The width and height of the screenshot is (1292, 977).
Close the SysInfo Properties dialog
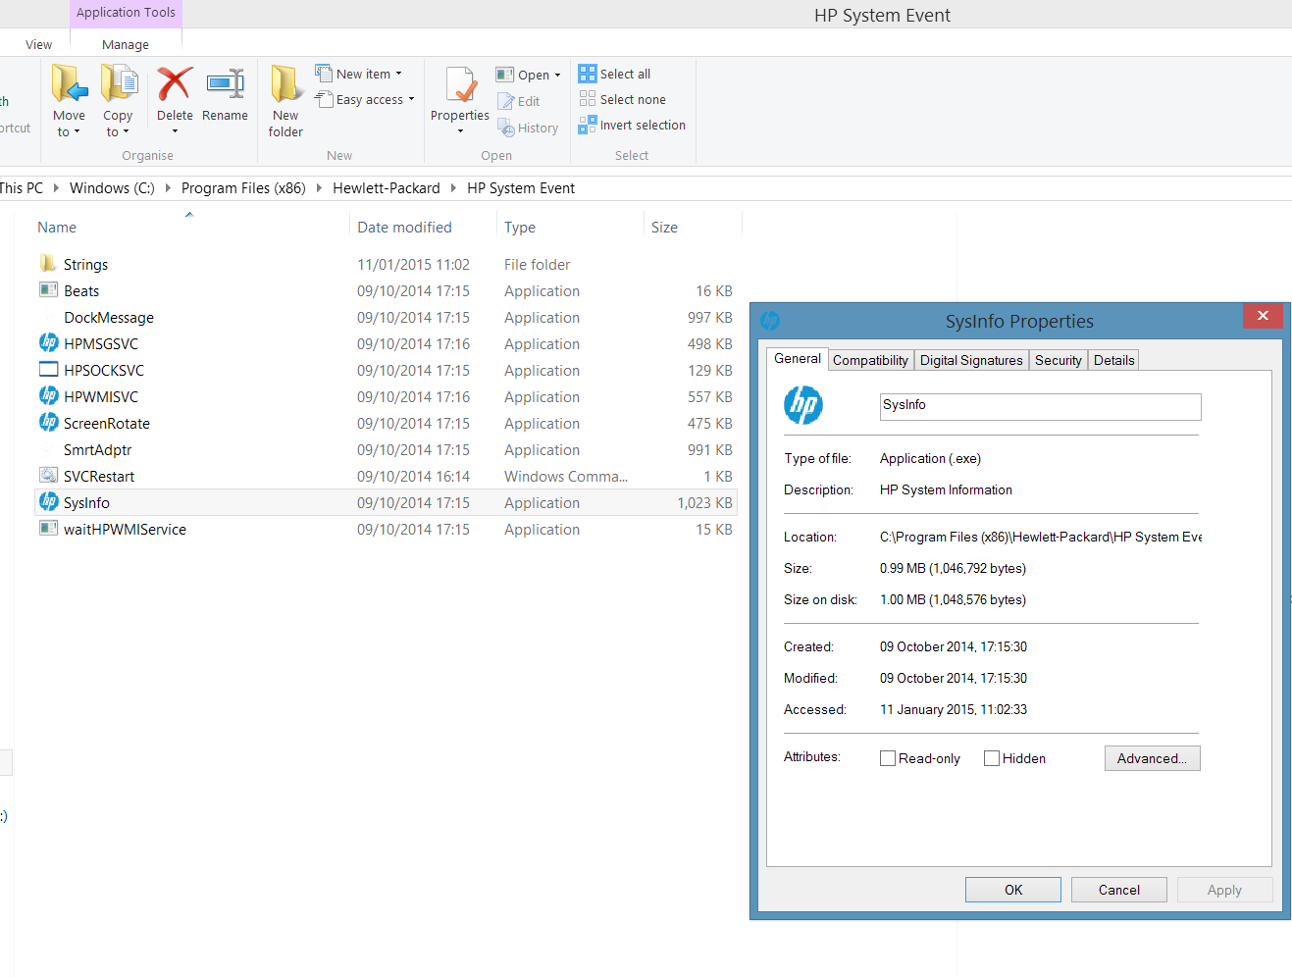point(1263,316)
